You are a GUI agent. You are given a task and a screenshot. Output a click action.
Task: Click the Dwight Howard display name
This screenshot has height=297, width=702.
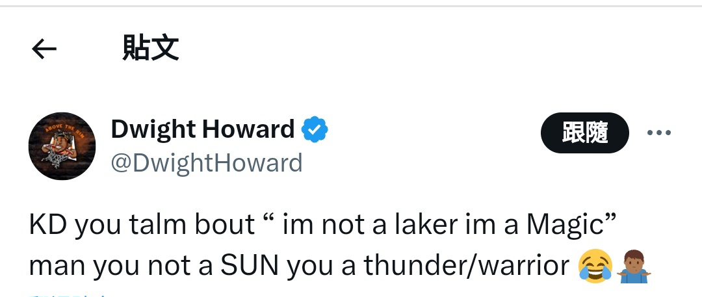(x=203, y=130)
